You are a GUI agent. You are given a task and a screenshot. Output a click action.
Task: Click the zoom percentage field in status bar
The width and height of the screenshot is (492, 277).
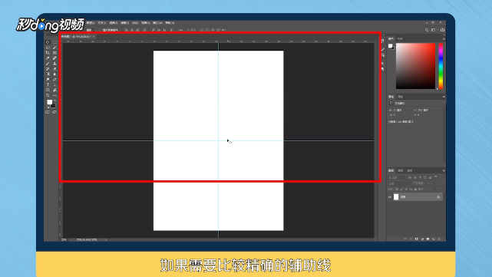64,239
